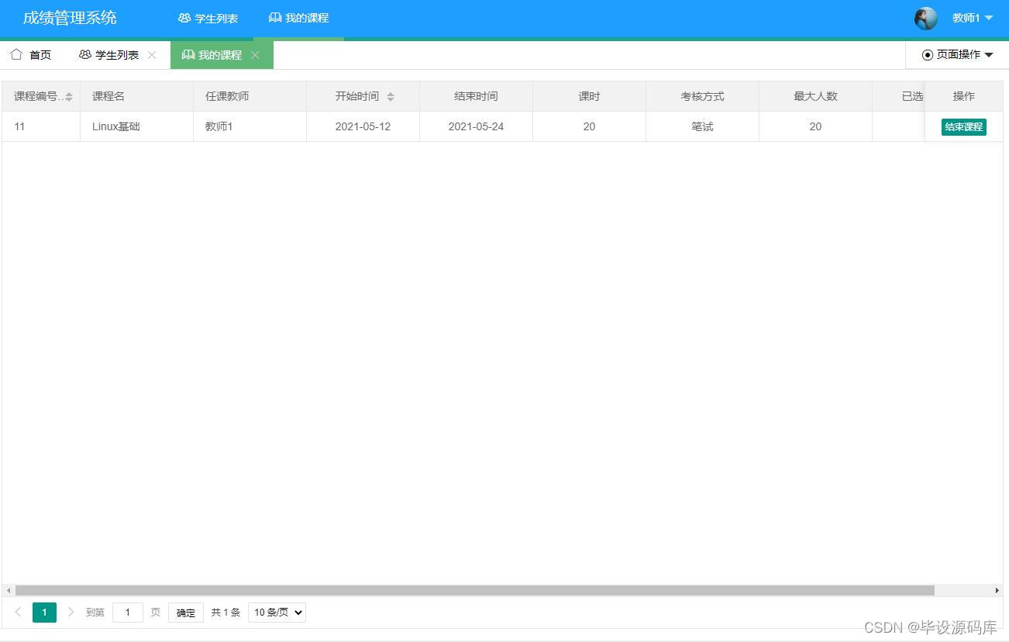Click the 任课教师 column header

click(x=250, y=96)
